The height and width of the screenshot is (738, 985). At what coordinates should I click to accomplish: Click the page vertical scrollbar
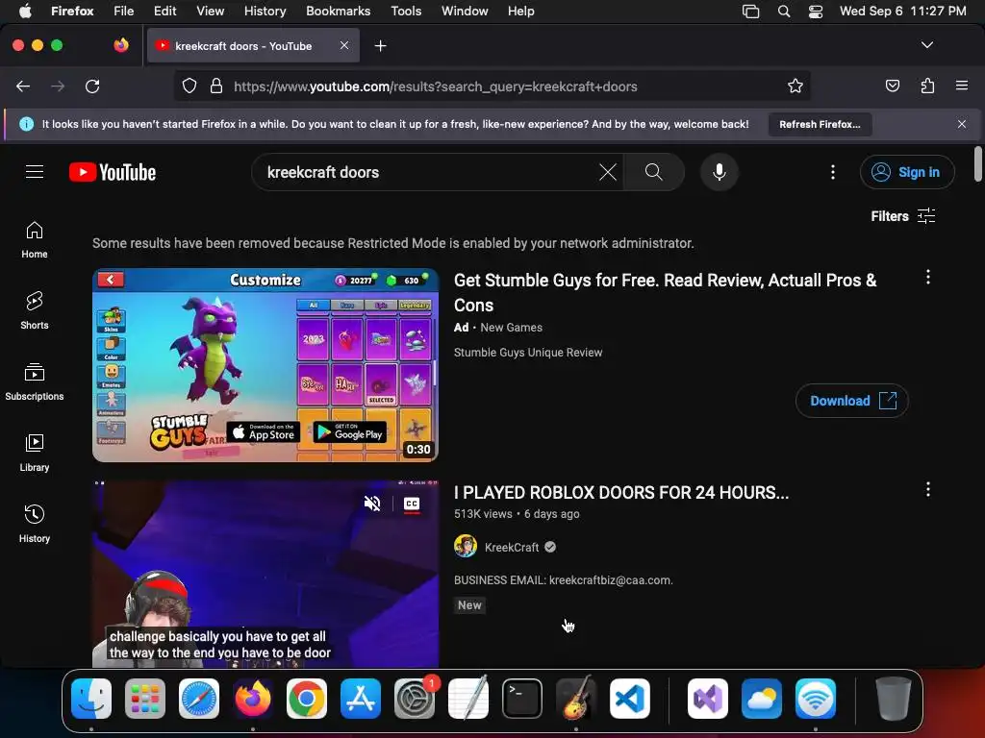pyautogui.click(x=977, y=164)
